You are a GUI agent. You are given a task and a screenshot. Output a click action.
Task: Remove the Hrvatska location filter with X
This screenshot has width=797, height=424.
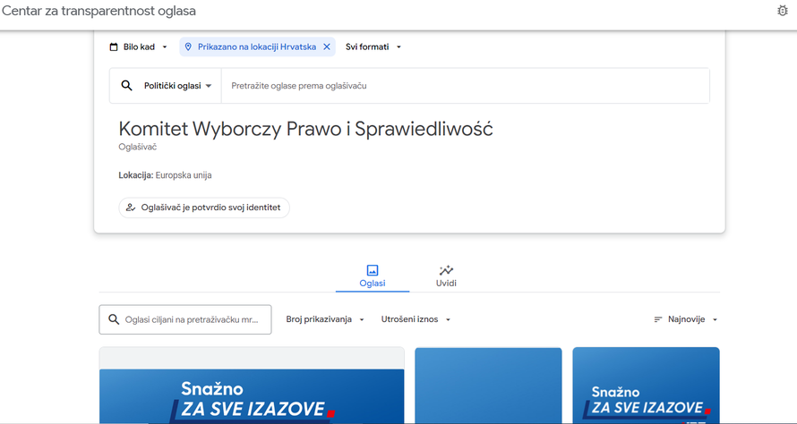327,47
